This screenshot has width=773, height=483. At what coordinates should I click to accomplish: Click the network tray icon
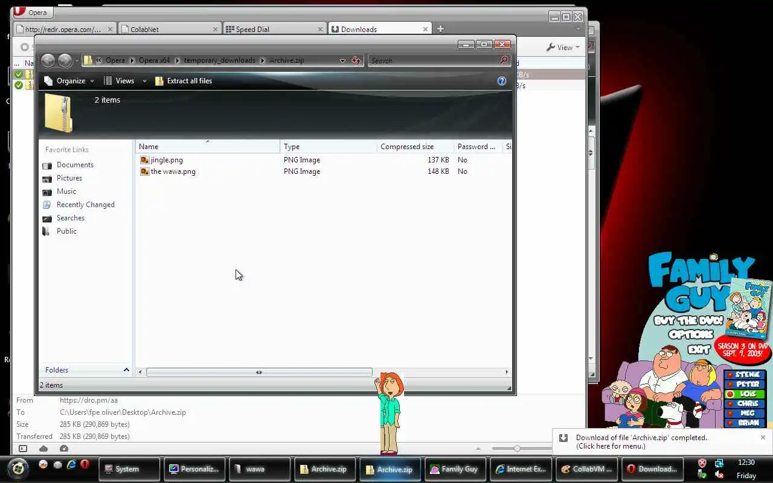coord(719,463)
